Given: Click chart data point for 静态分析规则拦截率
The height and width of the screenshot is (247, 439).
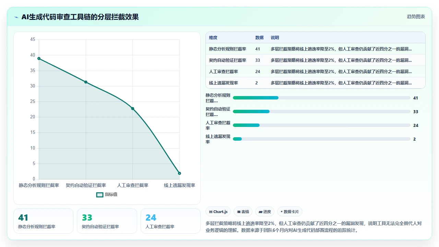Looking at the screenshot, I should (x=39, y=58).
